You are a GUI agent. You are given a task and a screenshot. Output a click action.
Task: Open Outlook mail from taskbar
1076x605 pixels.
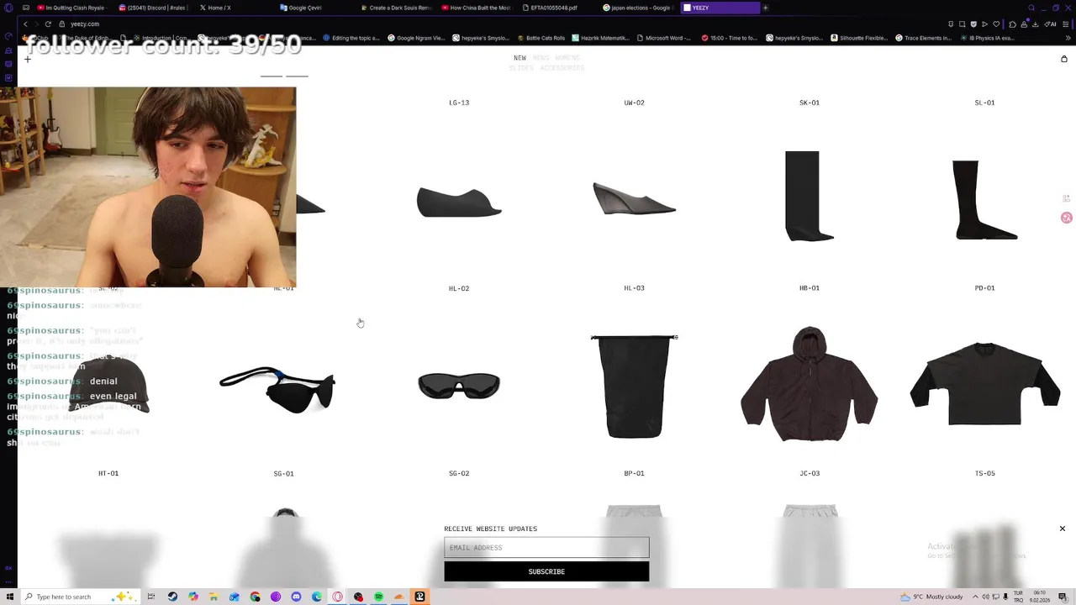pyautogui.click(x=235, y=597)
